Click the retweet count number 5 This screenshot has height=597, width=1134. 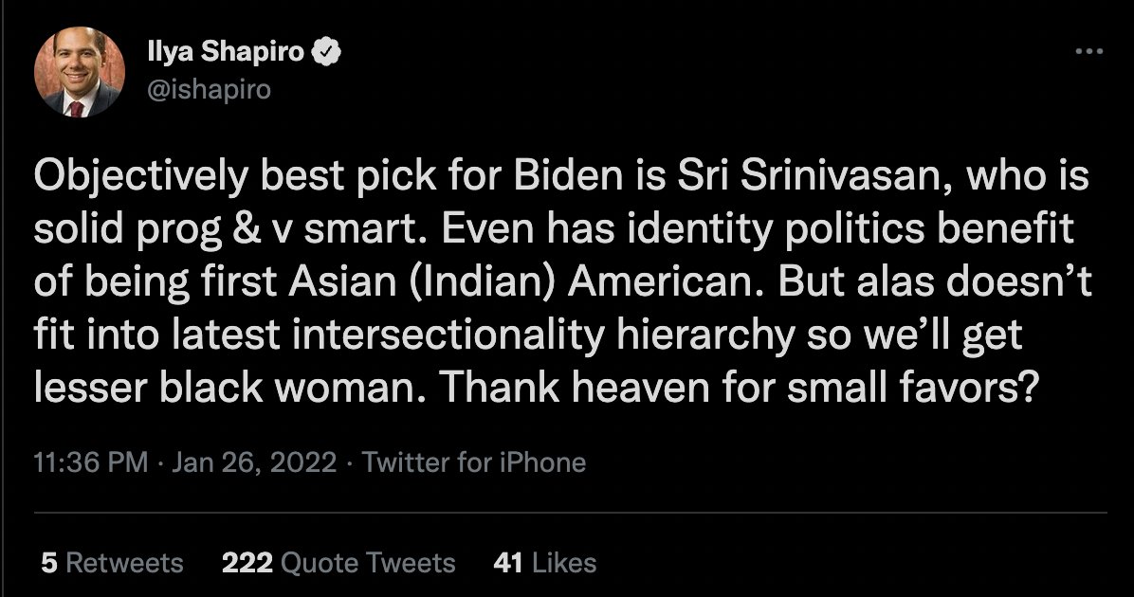coord(48,563)
